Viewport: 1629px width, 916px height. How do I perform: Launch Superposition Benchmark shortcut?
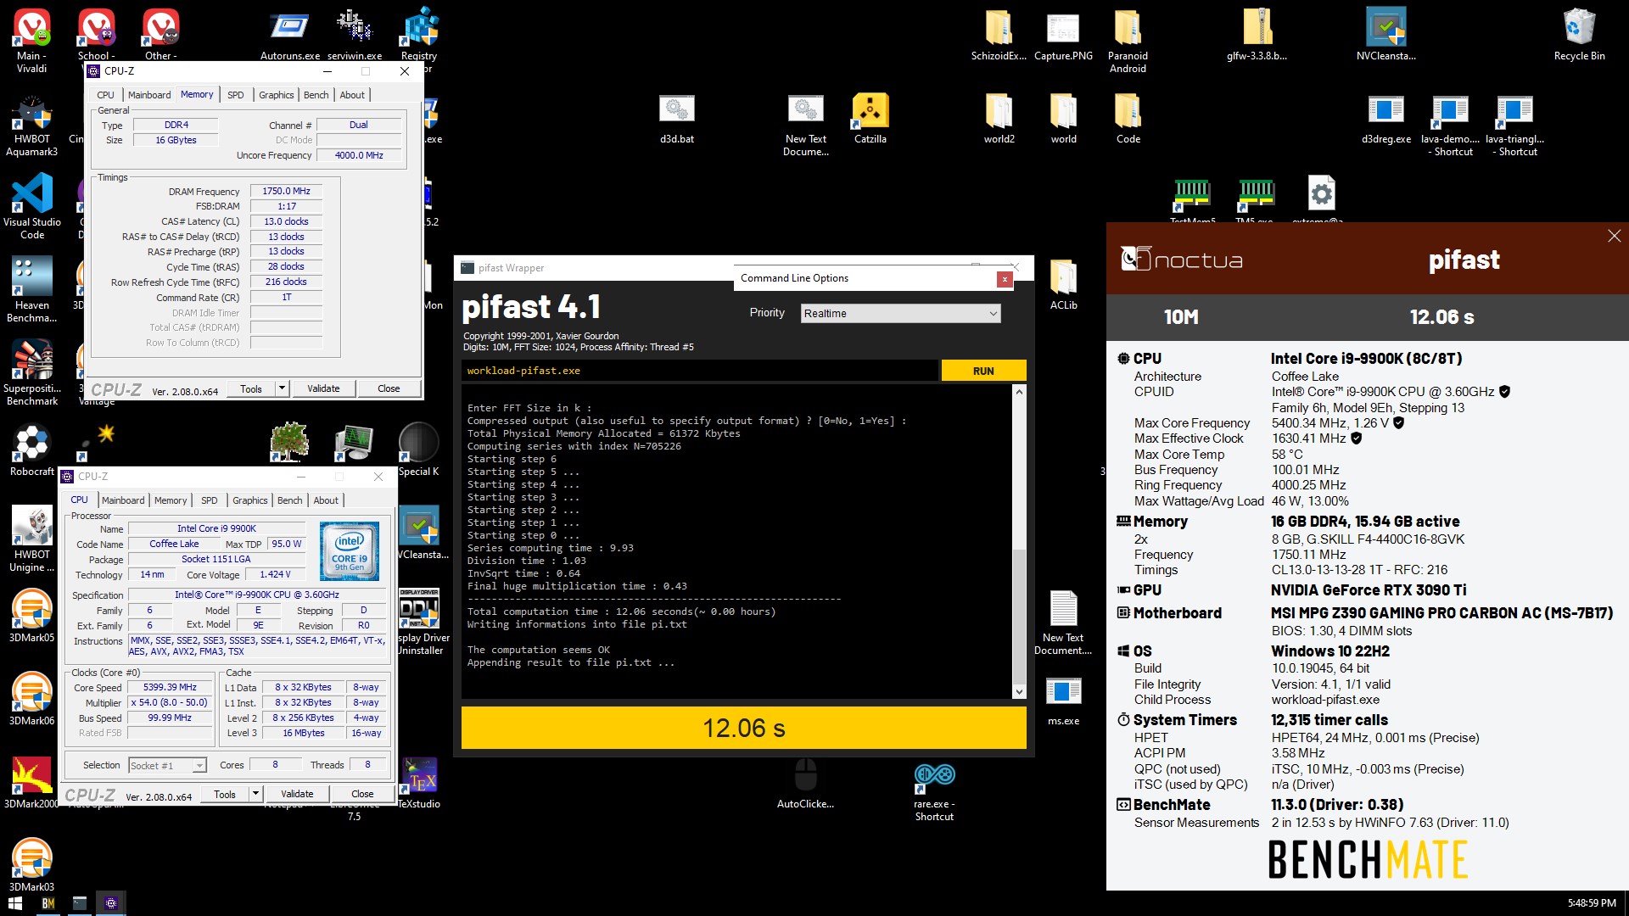[x=32, y=373]
